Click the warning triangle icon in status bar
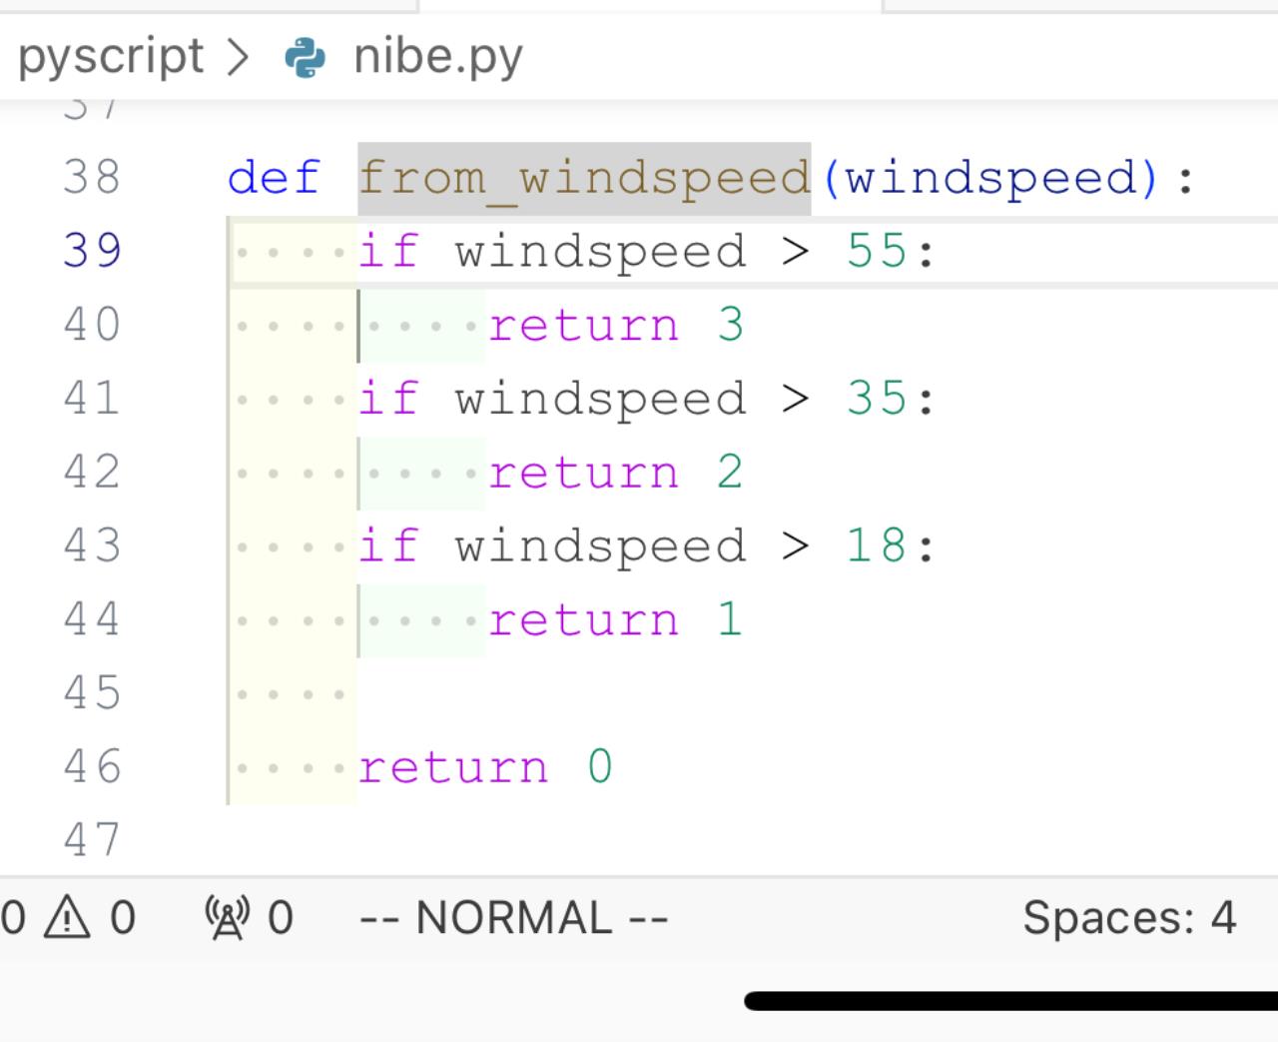The image size is (1278, 1042). pyautogui.click(x=67, y=916)
